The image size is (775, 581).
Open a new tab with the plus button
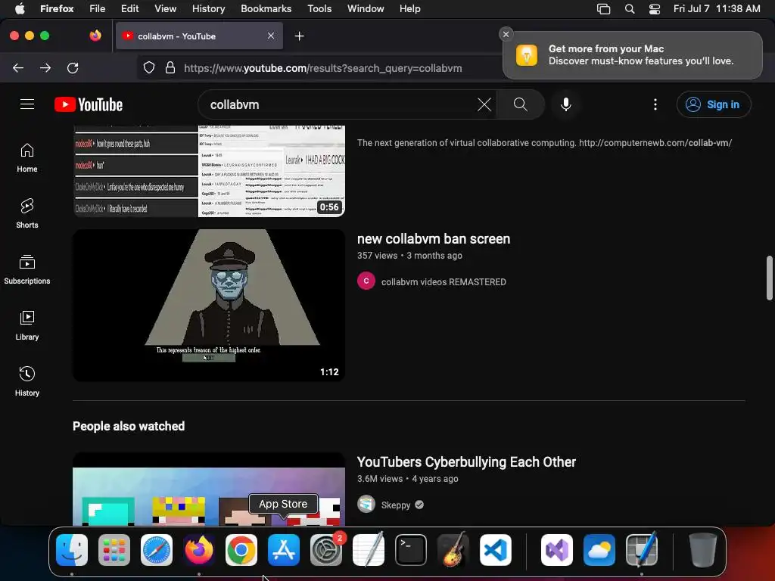click(x=299, y=36)
